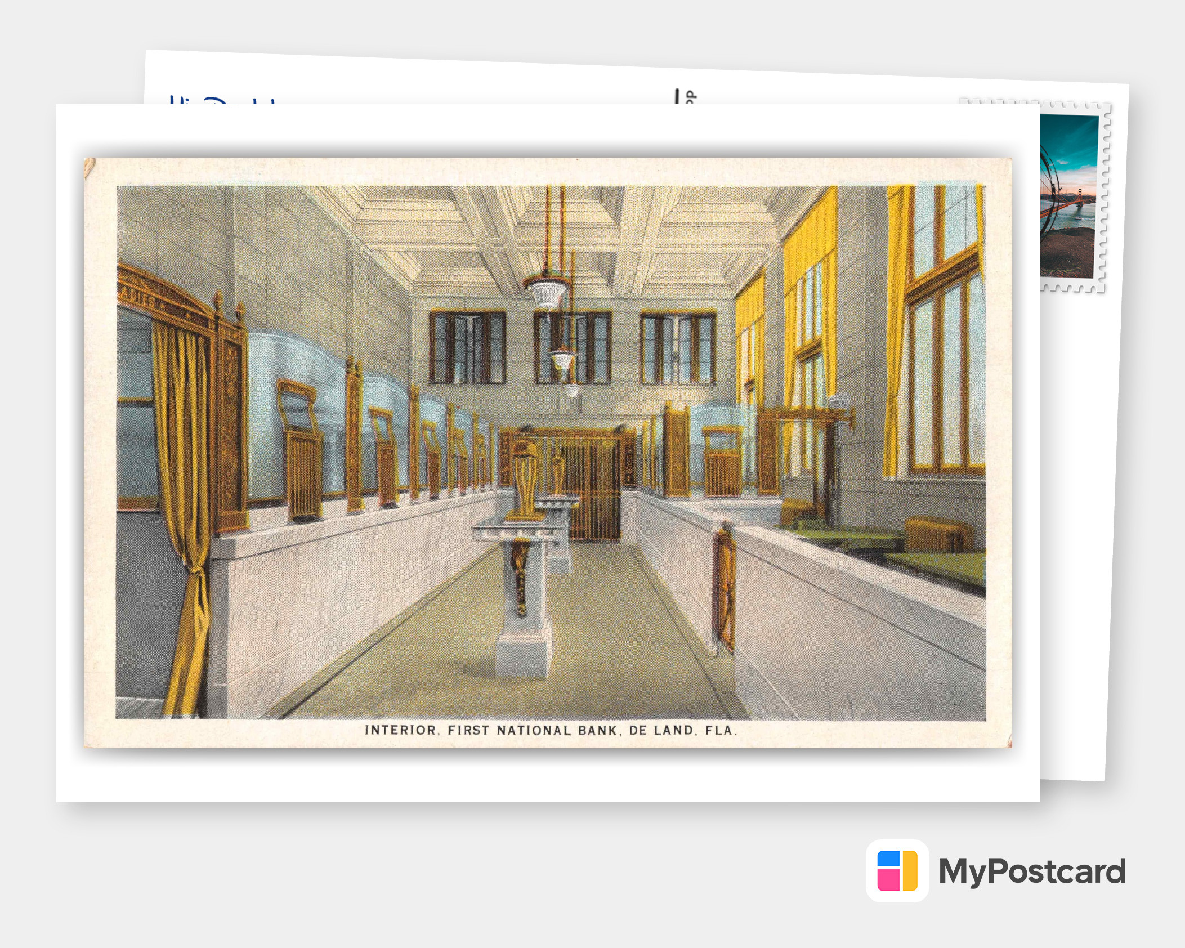Click the MyPostcard brand name text

pyautogui.click(x=1032, y=871)
